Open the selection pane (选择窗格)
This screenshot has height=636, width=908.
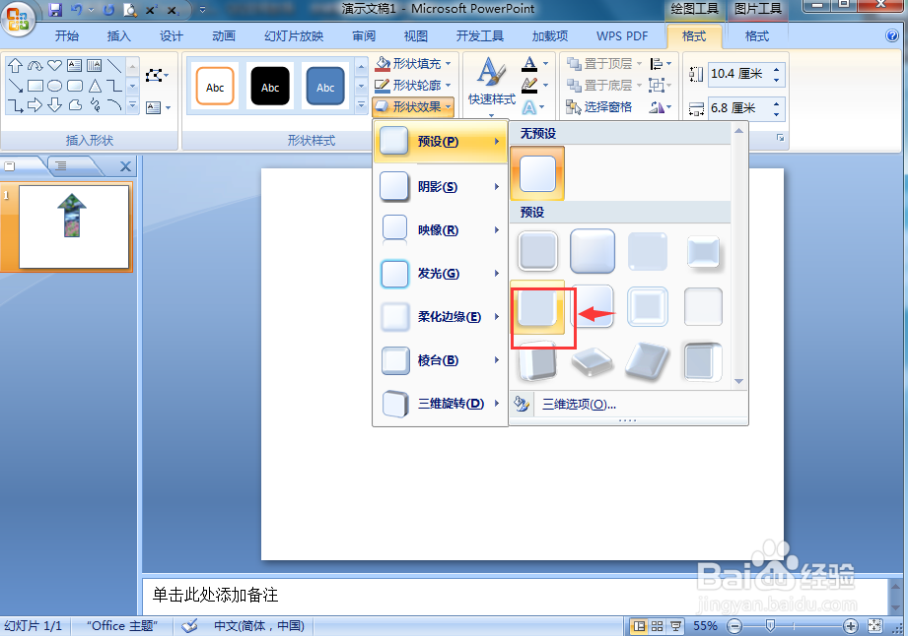[598, 107]
